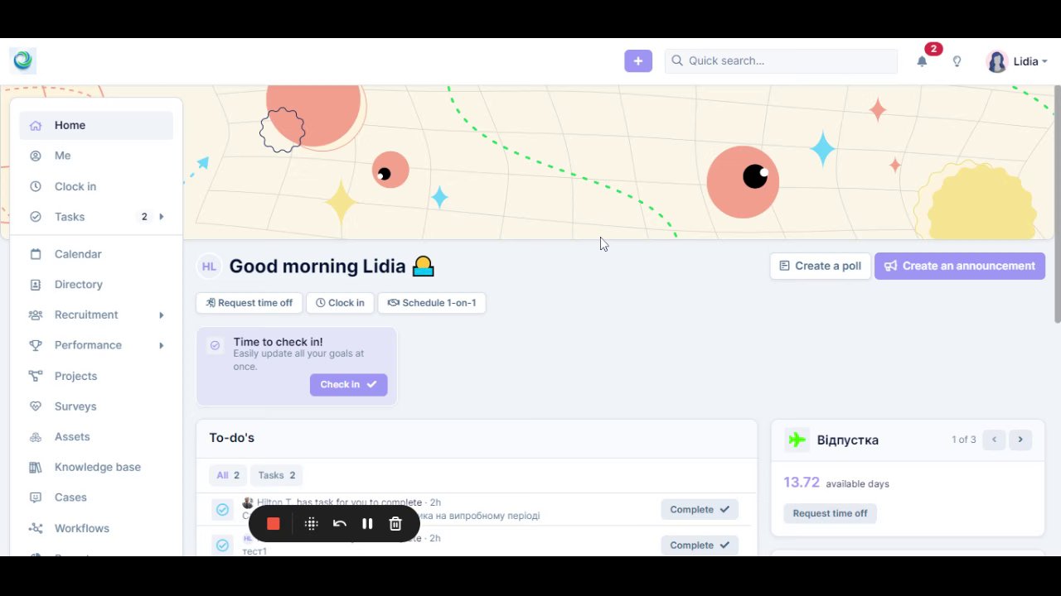The height and width of the screenshot is (596, 1061).
Task: Click the Home house icon in sidebar
Action: pyautogui.click(x=36, y=126)
